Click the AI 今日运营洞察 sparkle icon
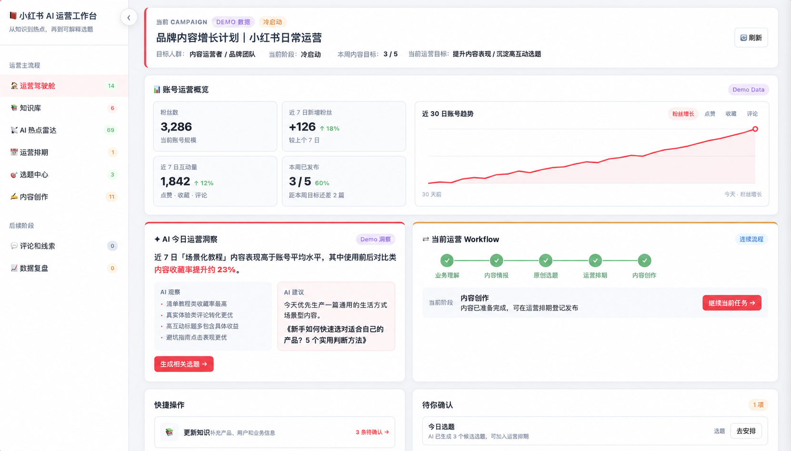The height and width of the screenshot is (451, 791). (x=157, y=239)
